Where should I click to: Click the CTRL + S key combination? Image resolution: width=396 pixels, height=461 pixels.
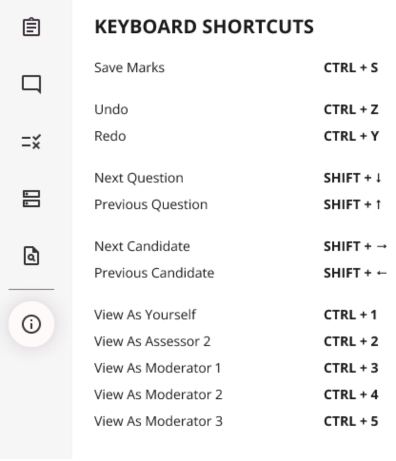point(351,67)
